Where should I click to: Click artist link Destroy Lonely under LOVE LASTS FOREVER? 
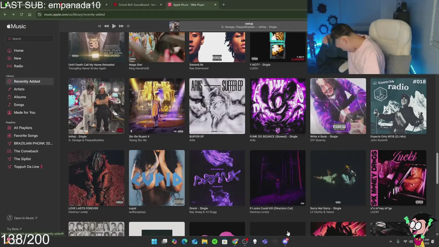78,212
